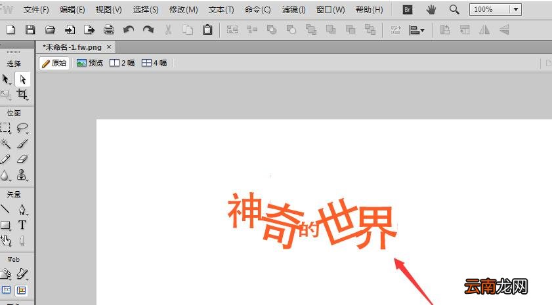Print the document
Viewport: 552px width, 305px height.
coord(109,30)
